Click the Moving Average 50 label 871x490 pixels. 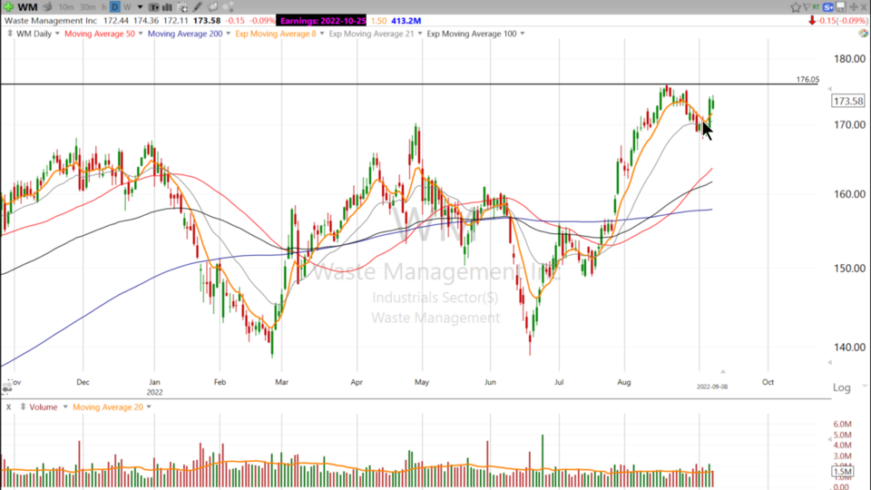pyautogui.click(x=100, y=34)
